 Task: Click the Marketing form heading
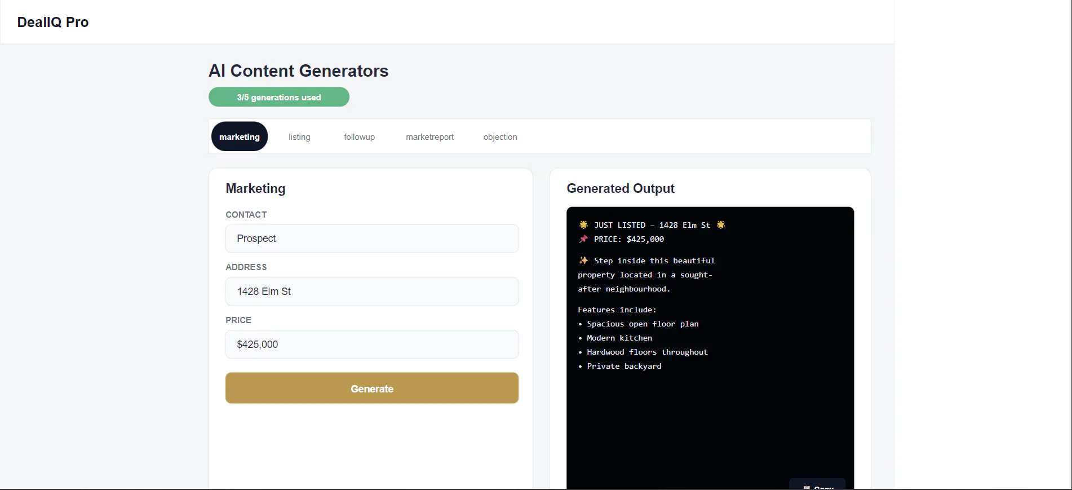tap(255, 188)
